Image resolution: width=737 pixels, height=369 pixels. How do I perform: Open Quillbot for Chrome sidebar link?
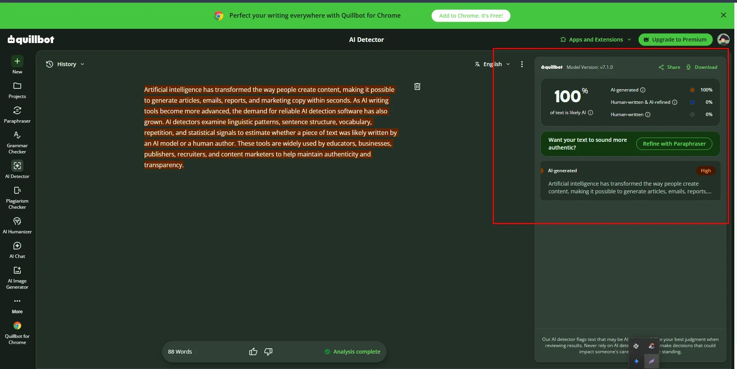pyautogui.click(x=17, y=333)
